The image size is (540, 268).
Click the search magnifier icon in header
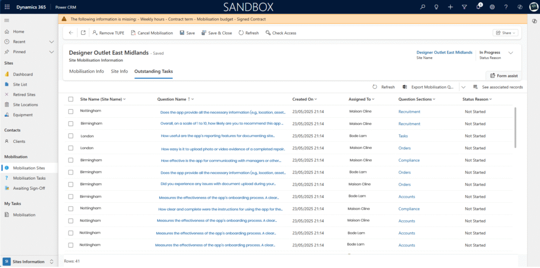click(x=422, y=7)
